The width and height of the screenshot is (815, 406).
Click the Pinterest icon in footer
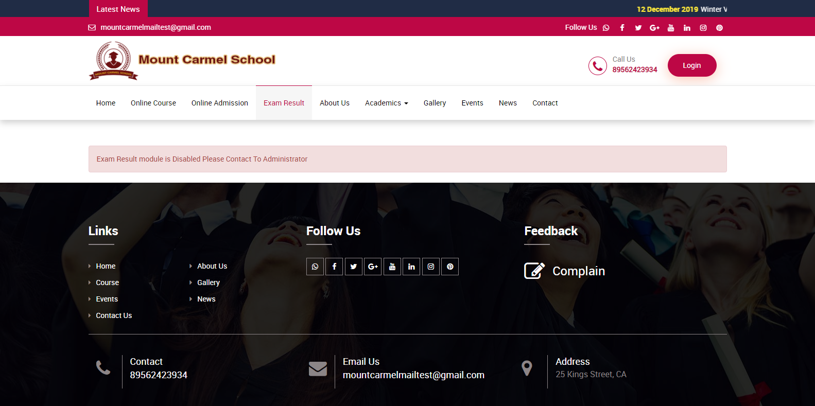450,267
